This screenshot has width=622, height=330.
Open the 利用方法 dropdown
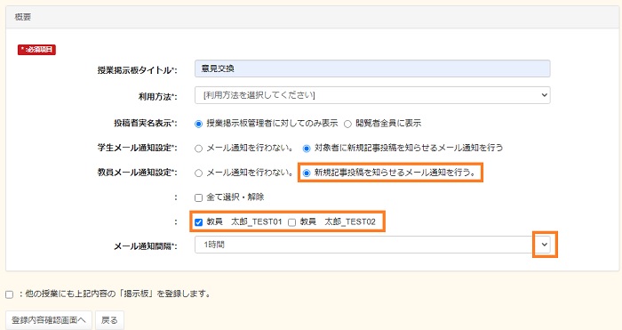(x=372, y=95)
